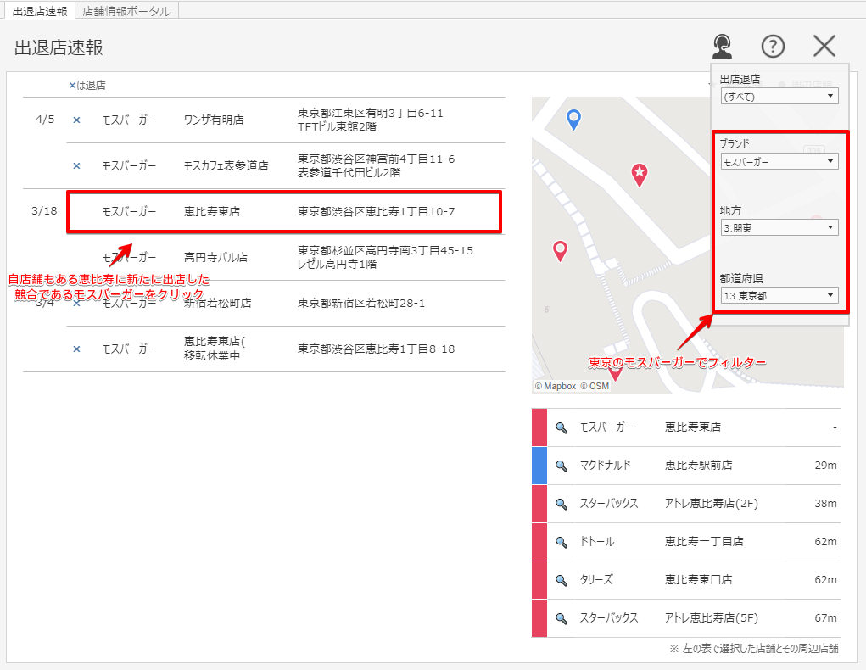866x670 pixels.
Task: Click ドトール brand in nearby list
Action: click(597, 541)
